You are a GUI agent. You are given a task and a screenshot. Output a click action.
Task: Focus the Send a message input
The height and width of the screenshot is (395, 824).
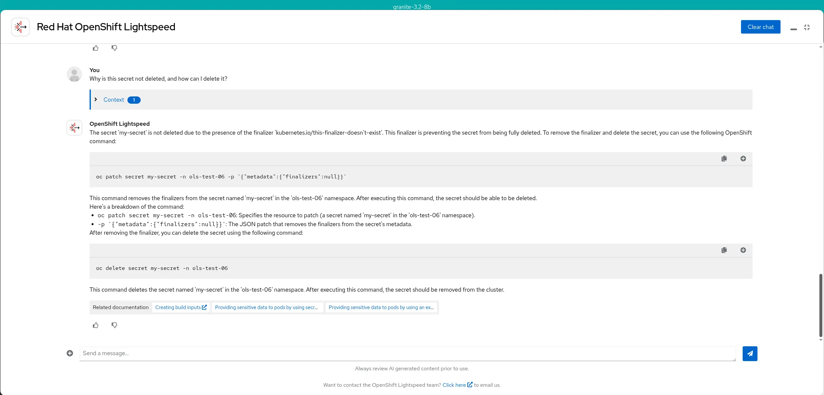click(x=408, y=354)
